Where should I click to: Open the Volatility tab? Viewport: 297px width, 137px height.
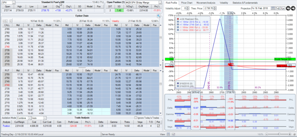(224, 3)
